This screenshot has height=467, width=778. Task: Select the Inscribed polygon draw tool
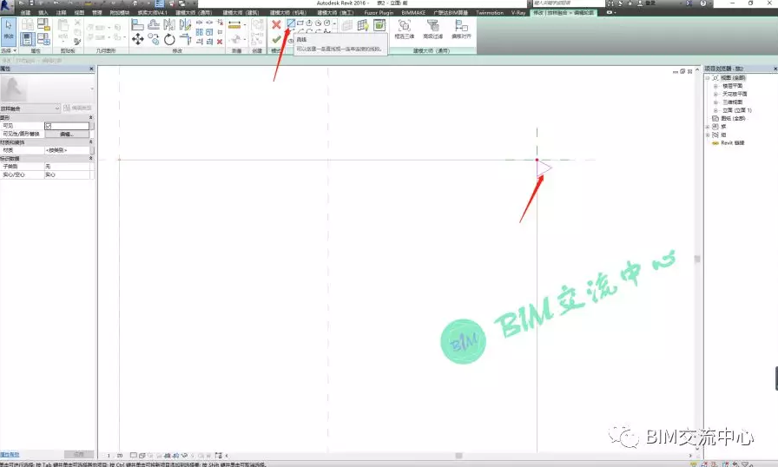coord(309,23)
